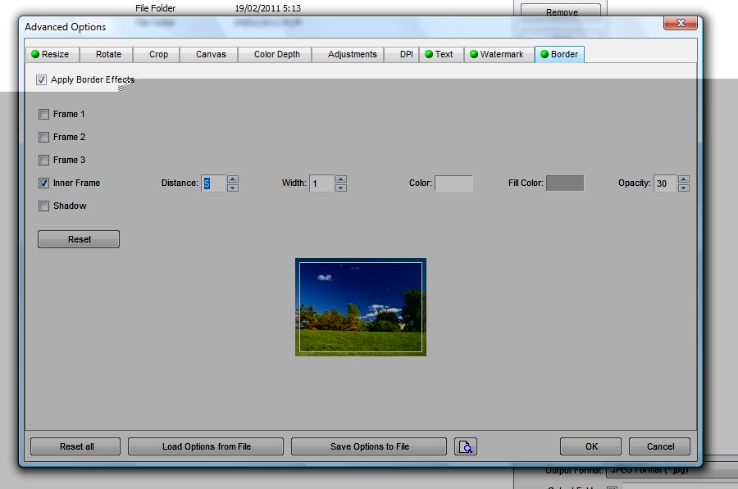Image resolution: width=738 pixels, height=489 pixels.
Task: Enable the Frame 1 option
Action: coord(43,114)
